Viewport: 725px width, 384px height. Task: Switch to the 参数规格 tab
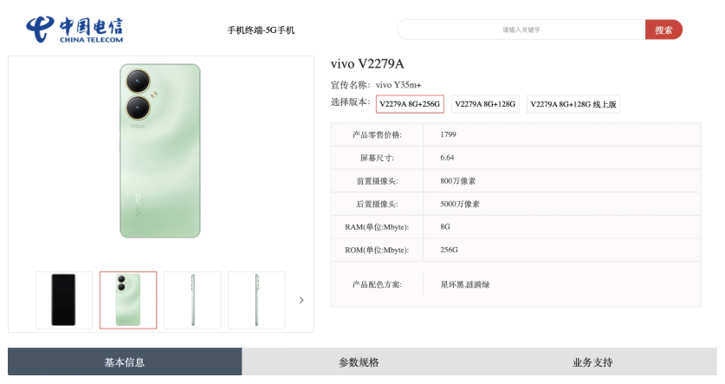point(359,361)
